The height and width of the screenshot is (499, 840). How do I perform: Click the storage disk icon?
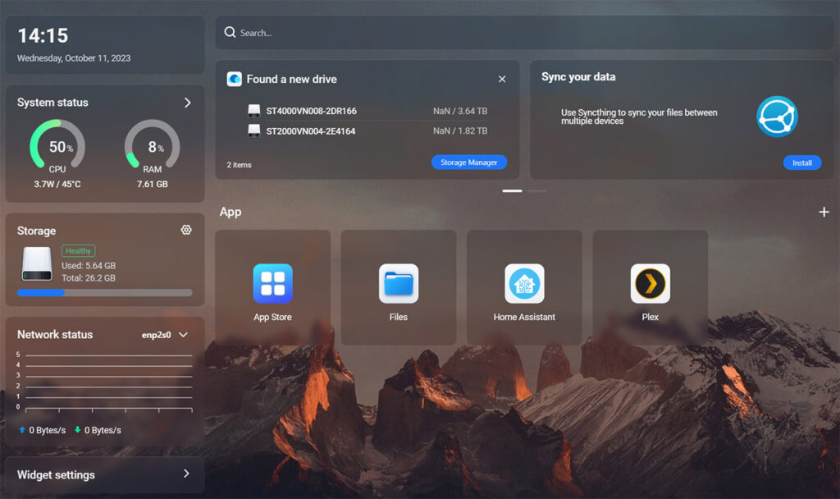pyautogui.click(x=37, y=263)
